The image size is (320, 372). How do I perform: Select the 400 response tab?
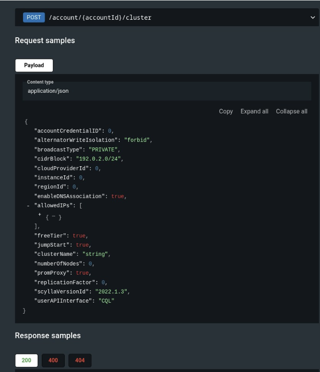(x=53, y=361)
